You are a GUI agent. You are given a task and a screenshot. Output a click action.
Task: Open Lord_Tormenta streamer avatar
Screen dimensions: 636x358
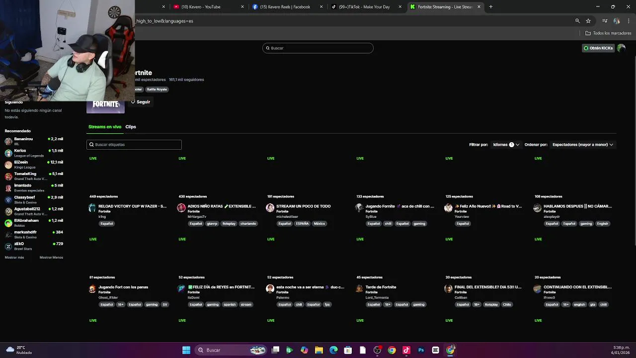[x=359, y=289]
